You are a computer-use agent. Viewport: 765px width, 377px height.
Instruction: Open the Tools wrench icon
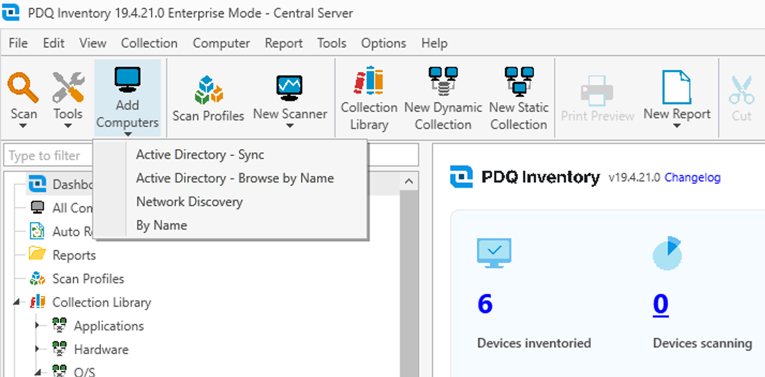[68, 88]
